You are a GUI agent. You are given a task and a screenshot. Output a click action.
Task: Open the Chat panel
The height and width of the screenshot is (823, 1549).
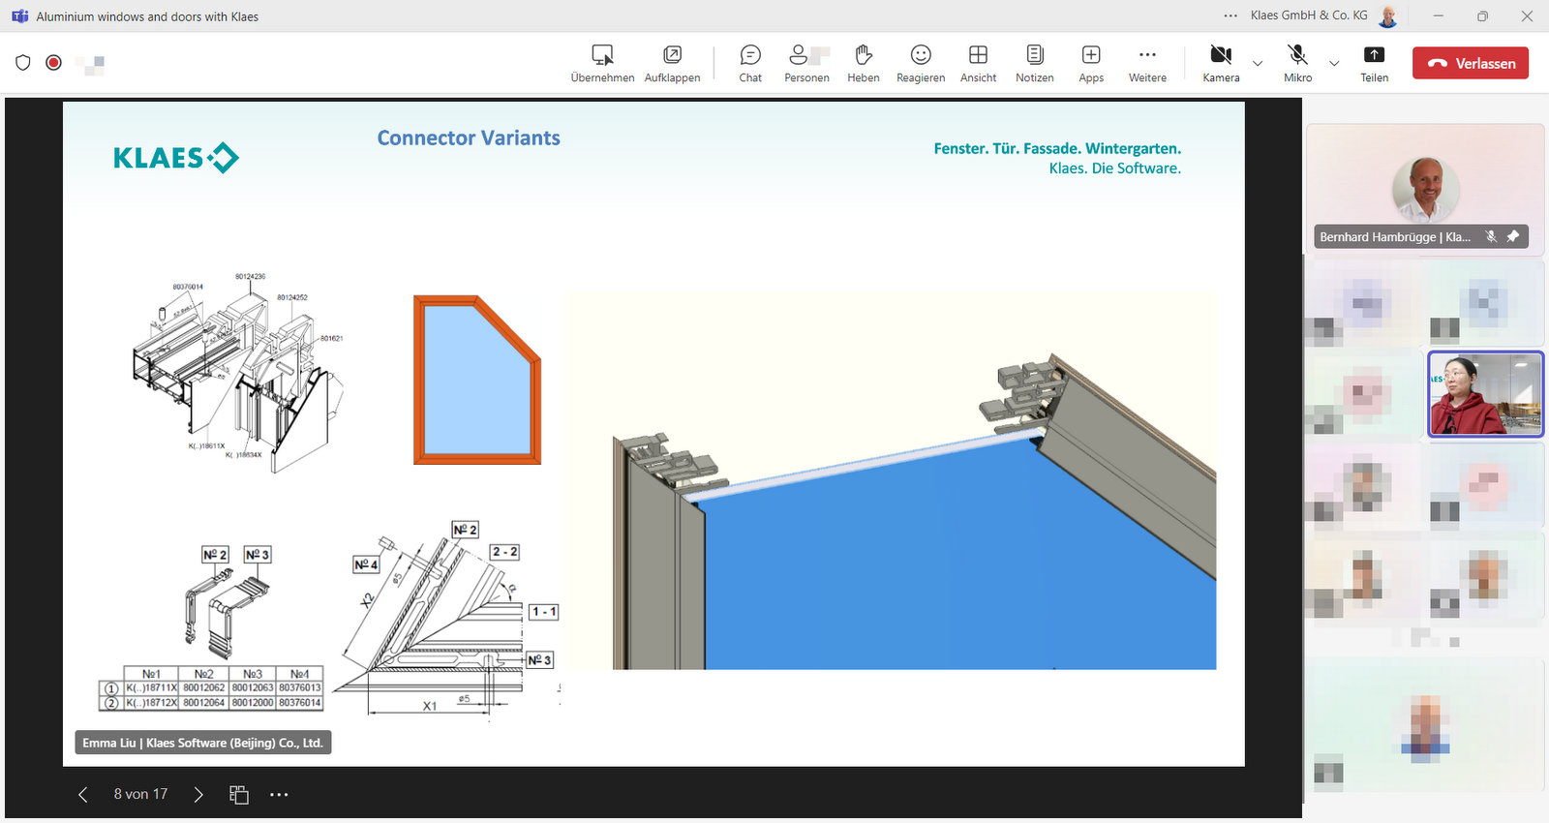tap(750, 63)
